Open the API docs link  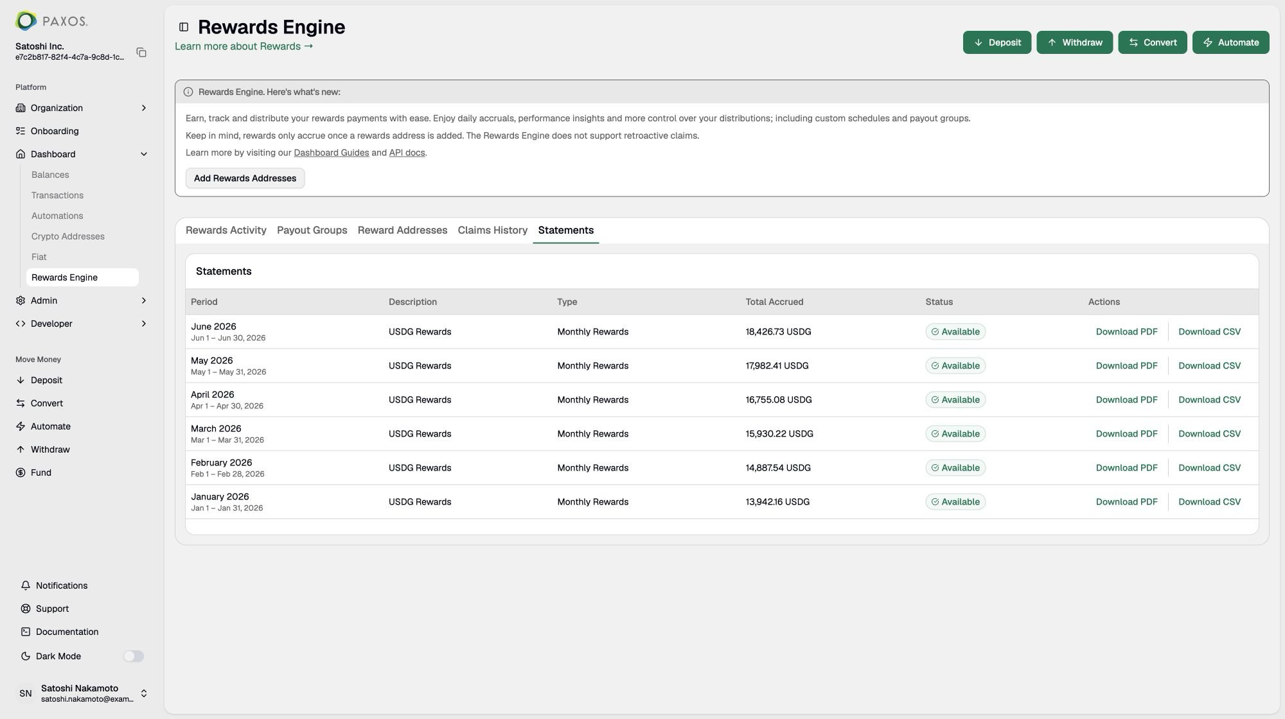click(x=407, y=153)
